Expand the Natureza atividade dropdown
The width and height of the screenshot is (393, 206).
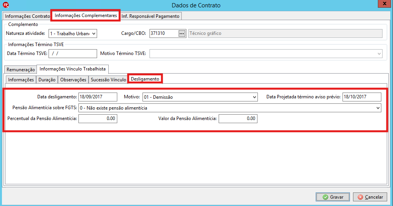point(94,34)
